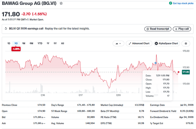Show the 1Y chart range
Image resolution: width=196 pixels, height=129 pixels.
(48, 43)
